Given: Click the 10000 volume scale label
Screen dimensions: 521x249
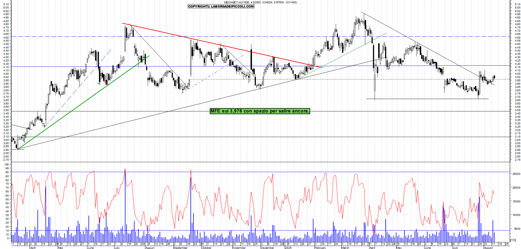Looking at the screenshot, I should [516, 215].
